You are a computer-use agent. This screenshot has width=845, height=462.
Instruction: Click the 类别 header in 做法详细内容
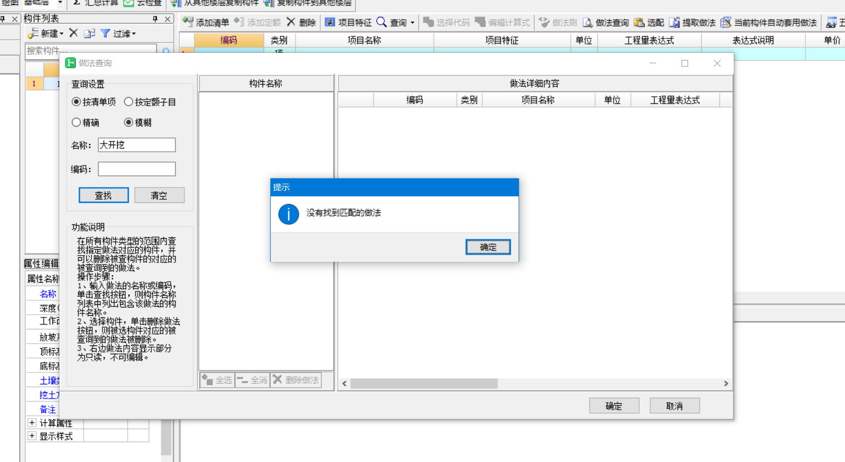(469, 100)
